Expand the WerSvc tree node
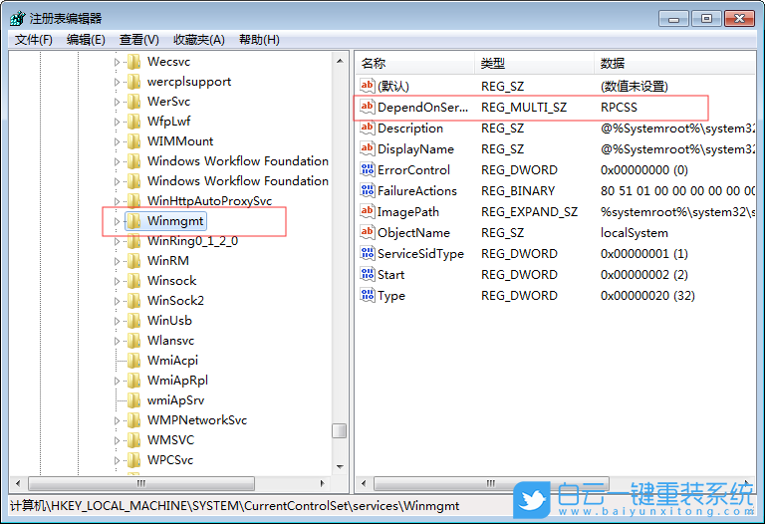This screenshot has height=524, width=765. click(117, 102)
